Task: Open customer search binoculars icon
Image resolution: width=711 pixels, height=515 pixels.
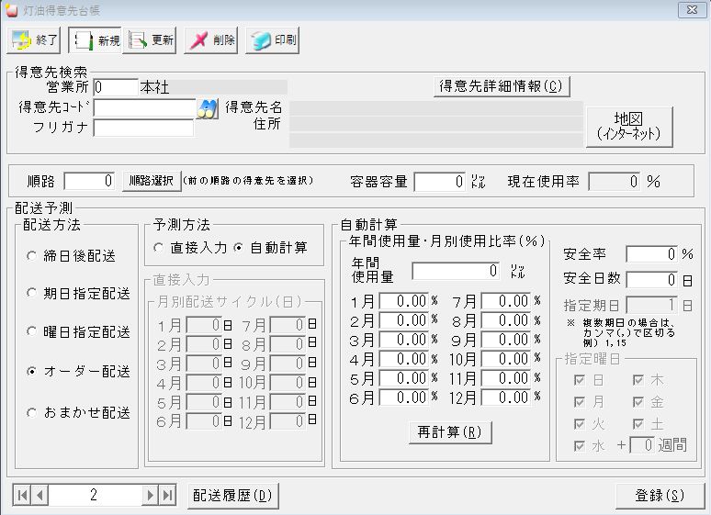Action: click(208, 108)
